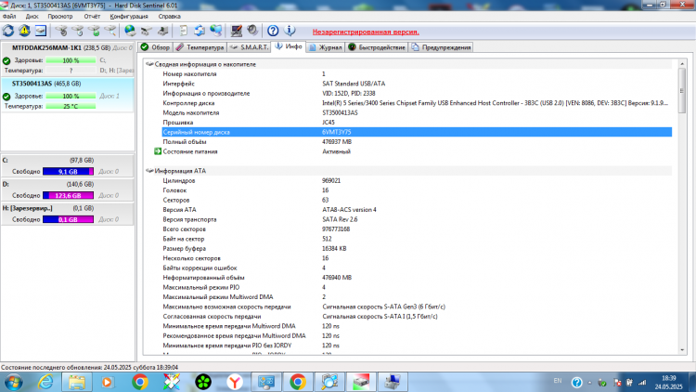Select partition D: in the left panel
The image size is (696, 392).
[x=68, y=189]
